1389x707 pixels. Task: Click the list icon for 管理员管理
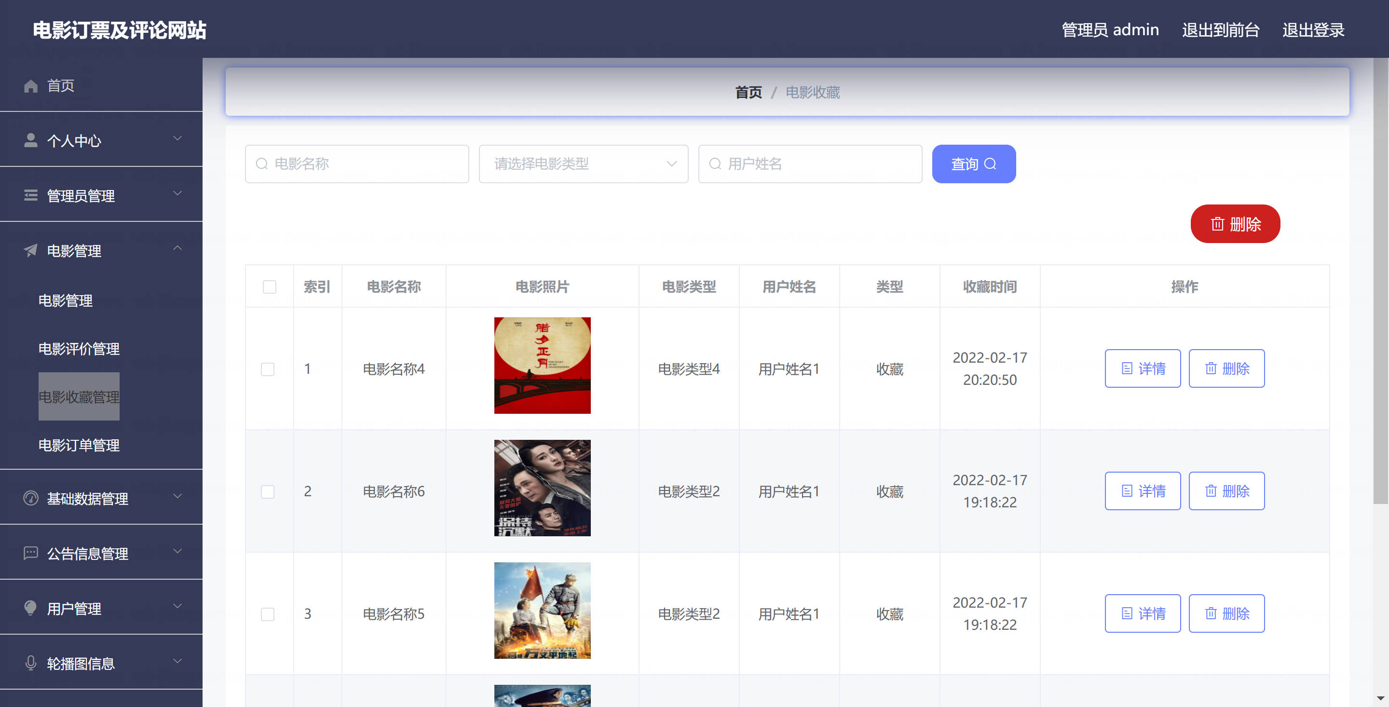(31, 195)
